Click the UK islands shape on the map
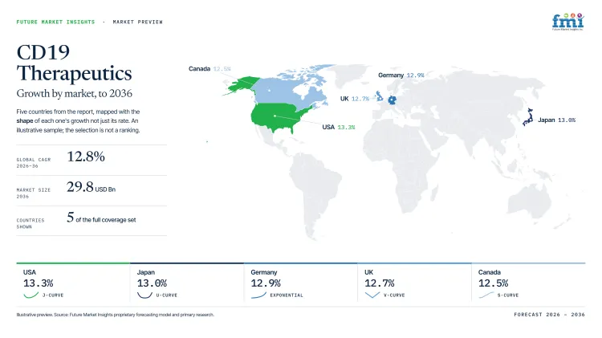Image resolution: width=602 pixels, height=338 pixels. (x=379, y=96)
